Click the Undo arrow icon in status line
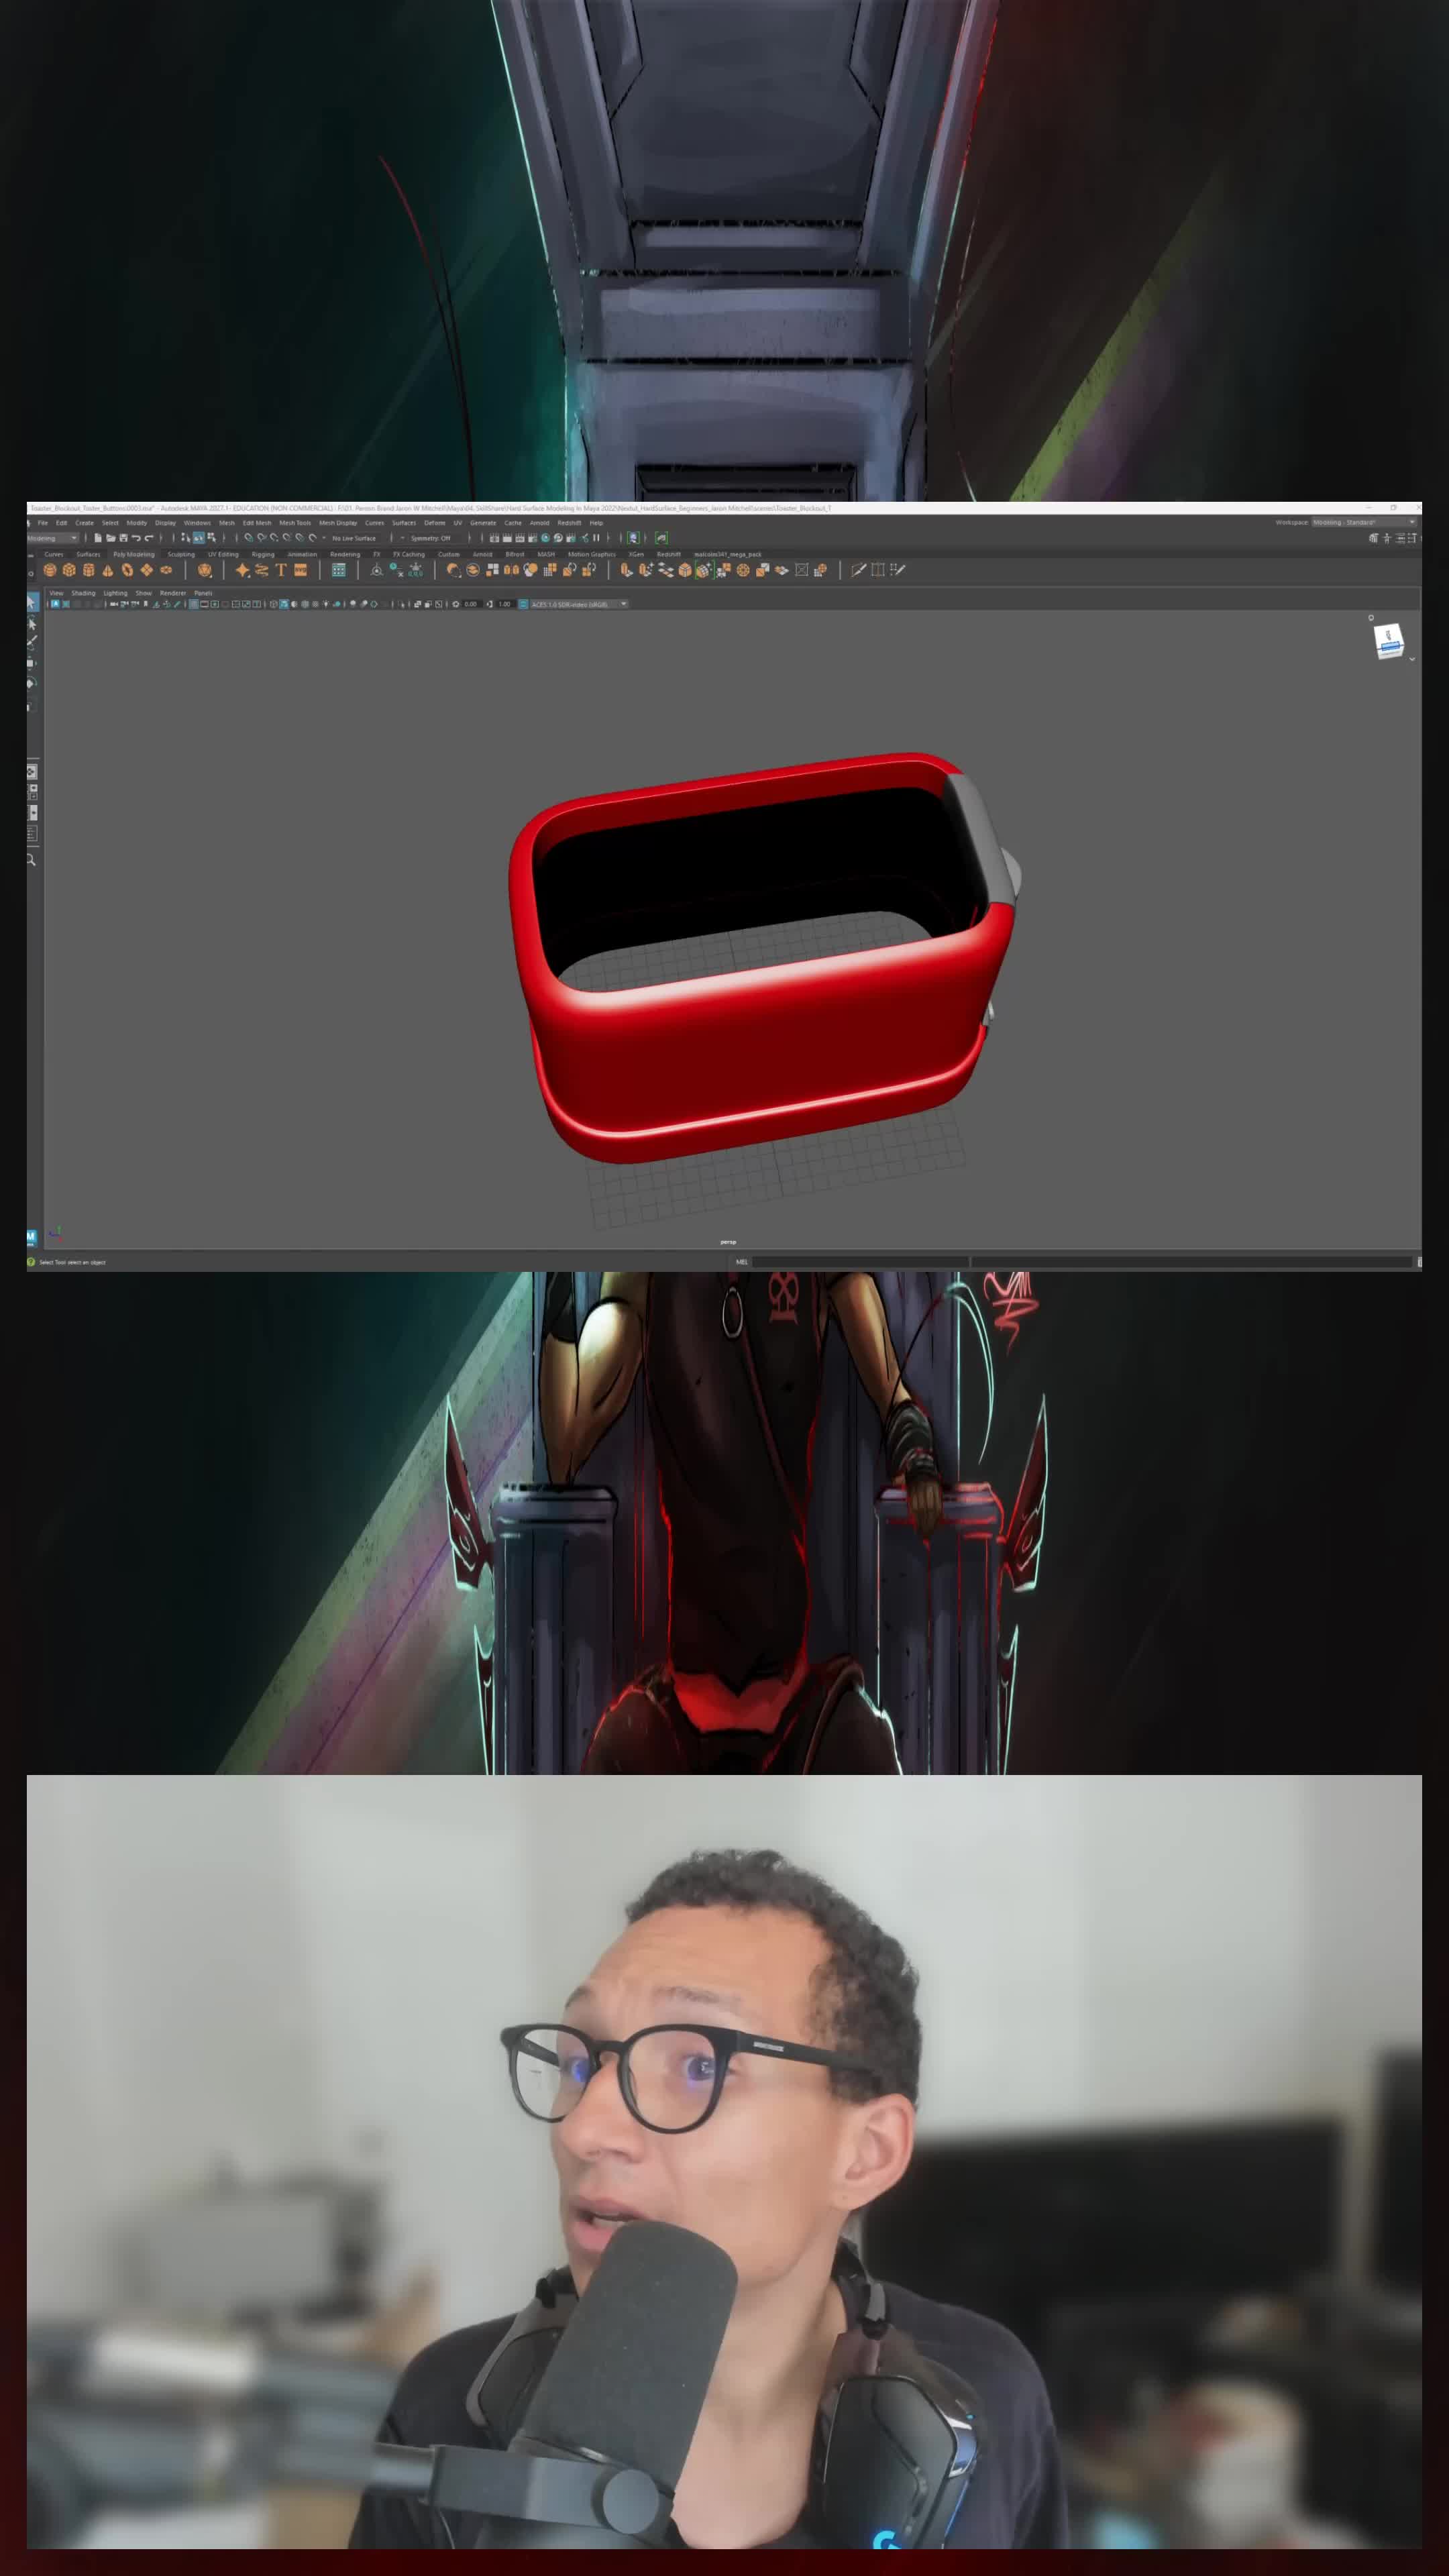The height and width of the screenshot is (2576, 1449). pyautogui.click(x=136, y=538)
